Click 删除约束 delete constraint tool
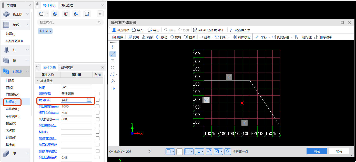 tap(323, 37)
